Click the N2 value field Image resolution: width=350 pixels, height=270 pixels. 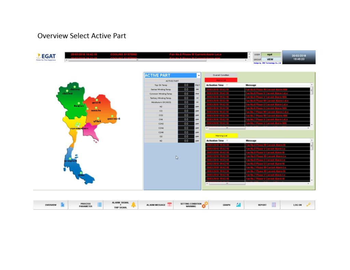[x=186, y=141]
